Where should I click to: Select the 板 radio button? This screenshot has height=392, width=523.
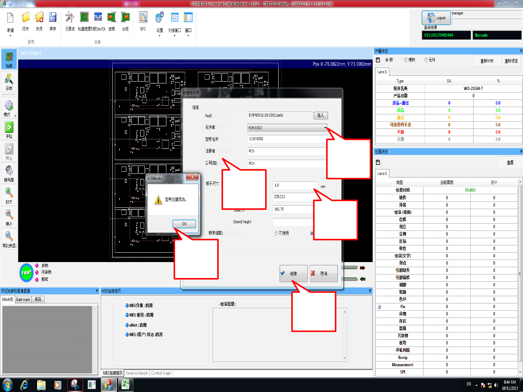pos(387,60)
